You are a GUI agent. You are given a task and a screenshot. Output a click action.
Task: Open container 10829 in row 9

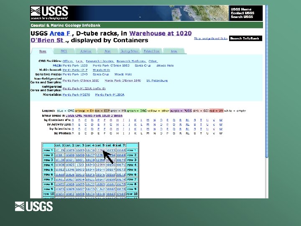(70, 189)
